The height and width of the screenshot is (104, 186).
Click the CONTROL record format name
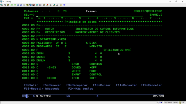pyautogui.click(x=96, y=75)
